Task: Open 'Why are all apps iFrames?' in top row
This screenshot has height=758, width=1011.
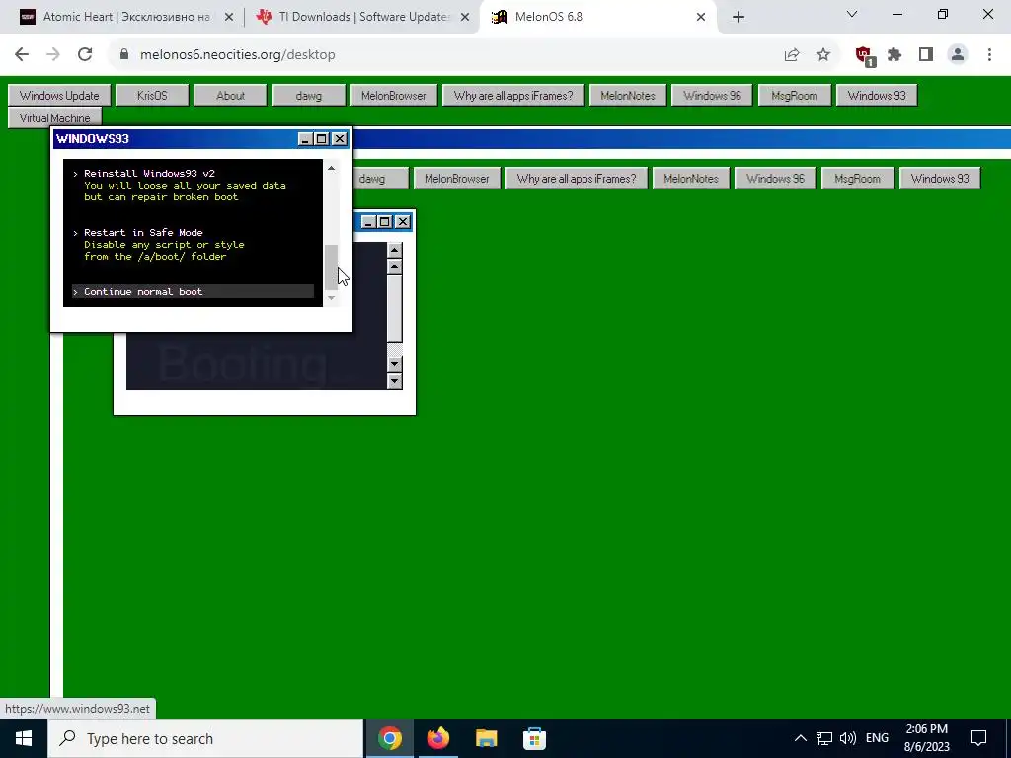Action: (513, 96)
